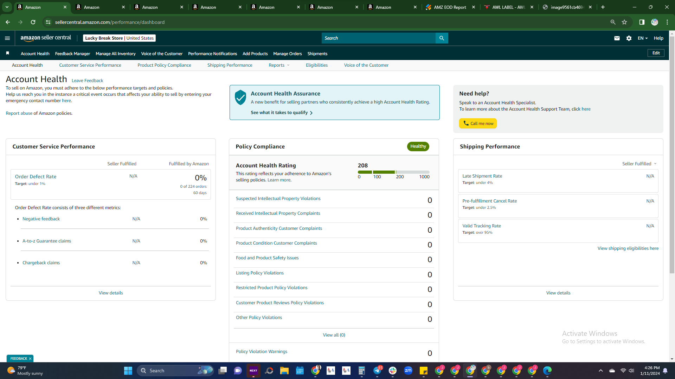Viewport: 675px width, 379px height.
Task: Open View shipping eligibilities here link
Action: [x=628, y=248]
